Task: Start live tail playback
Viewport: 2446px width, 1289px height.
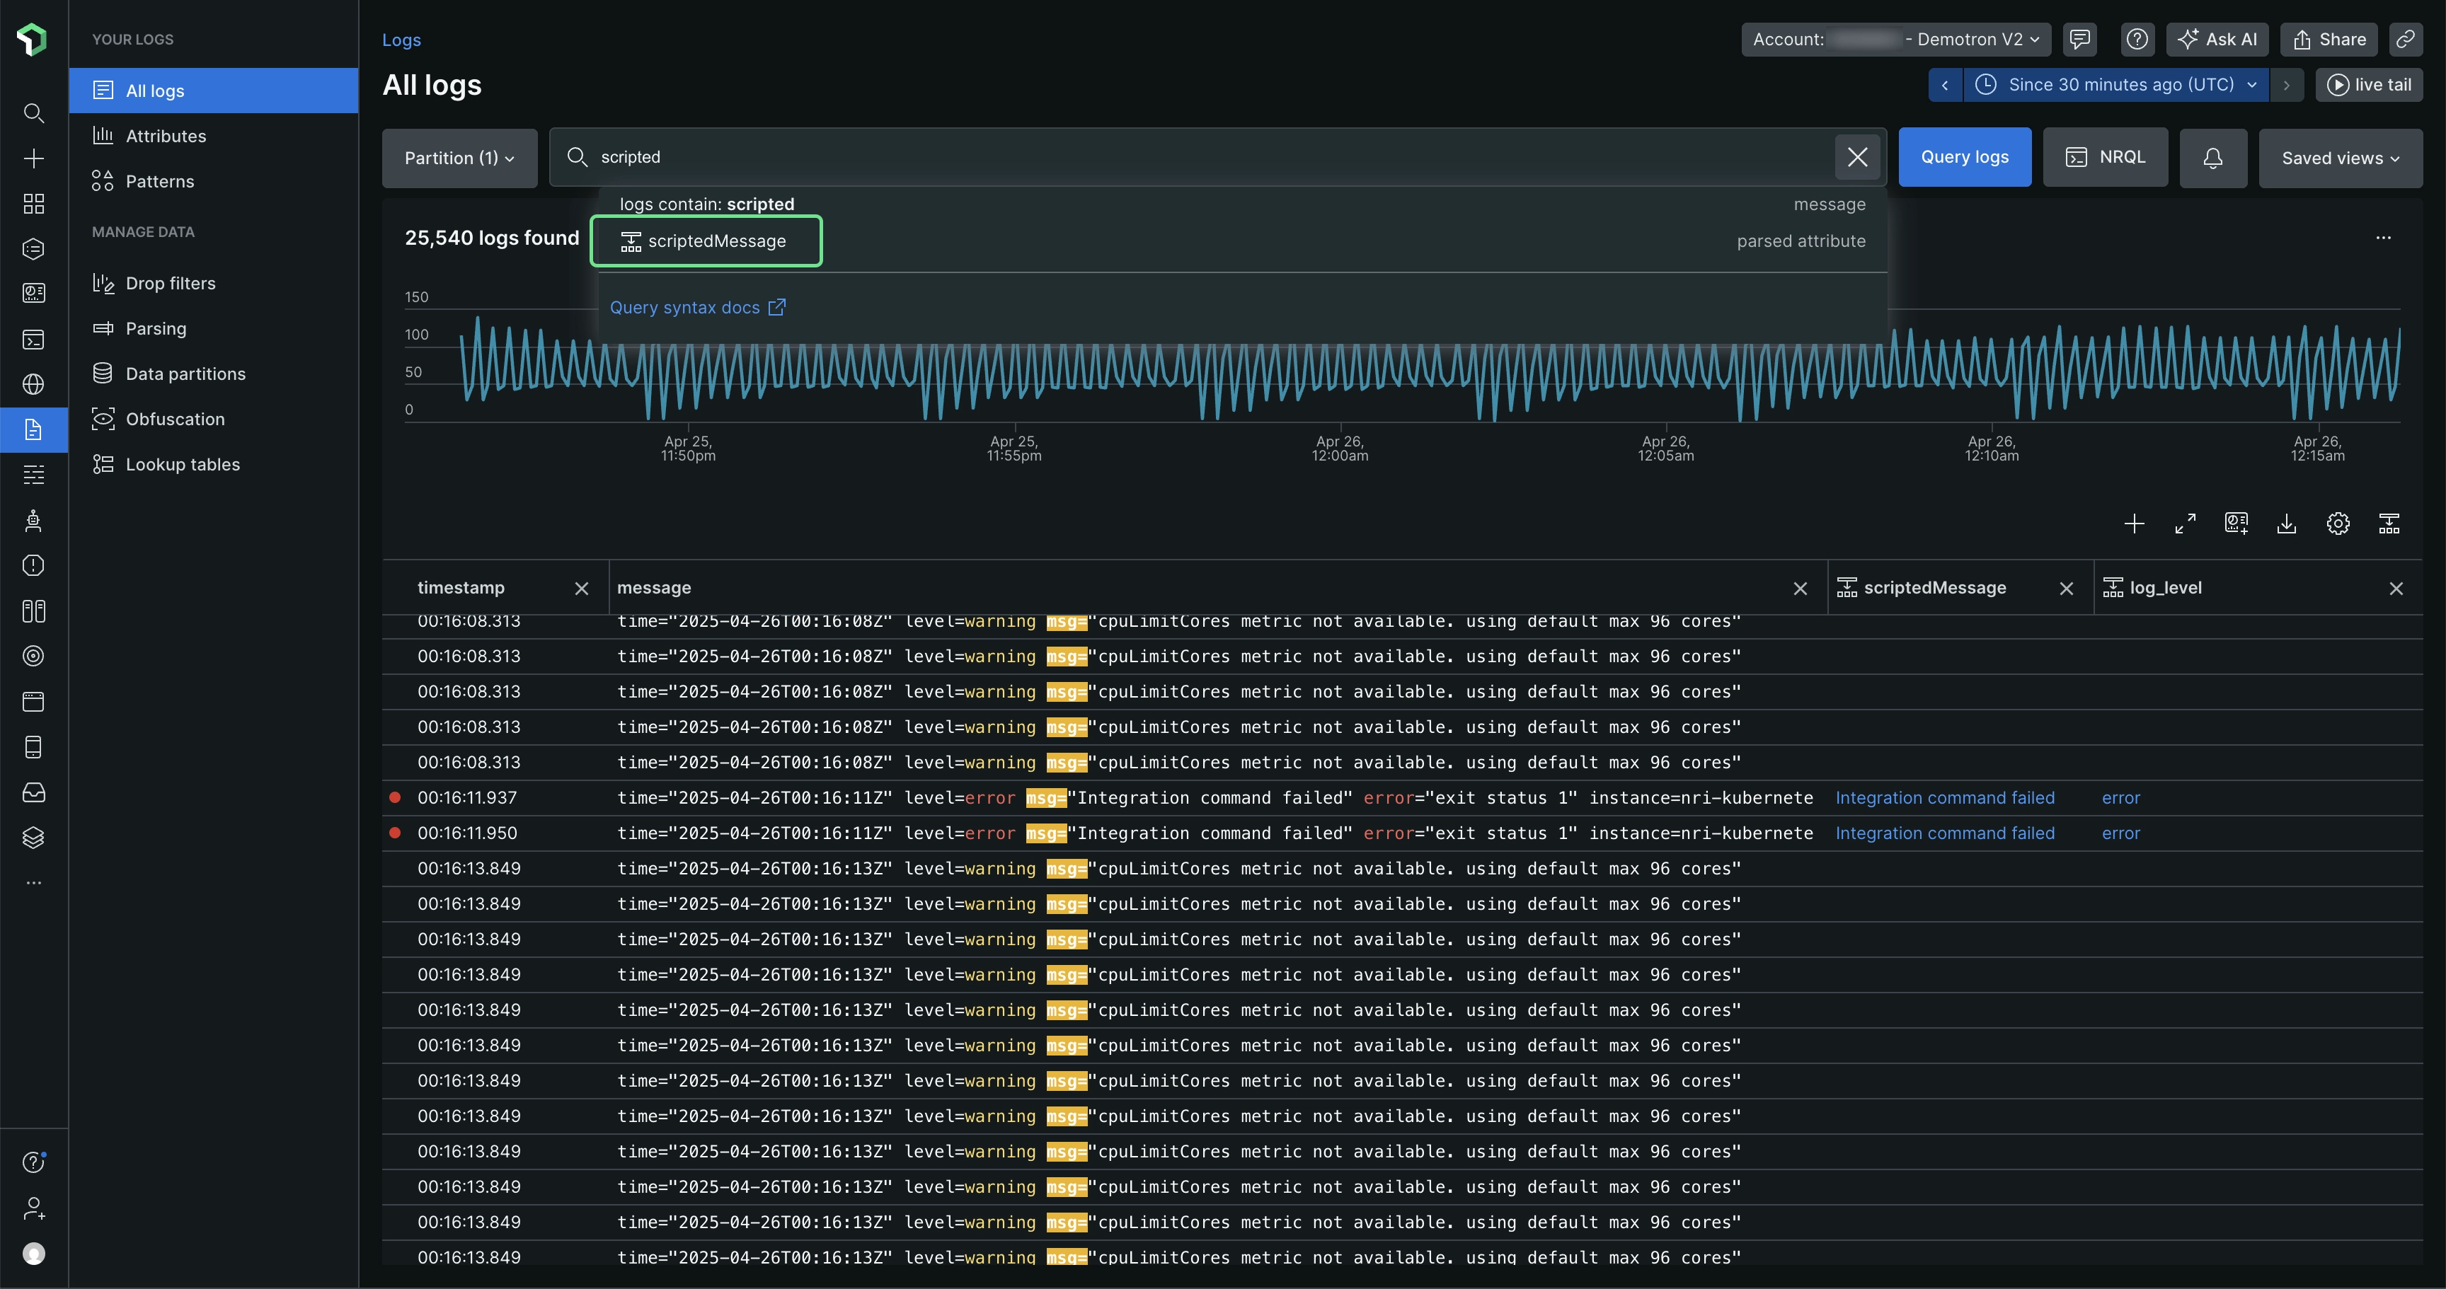Action: (x=2369, y=84)
